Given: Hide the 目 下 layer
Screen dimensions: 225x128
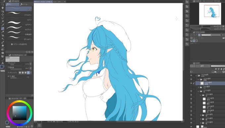Looking at the screenshot, I should pyautogui.click(x=191, y=111).
